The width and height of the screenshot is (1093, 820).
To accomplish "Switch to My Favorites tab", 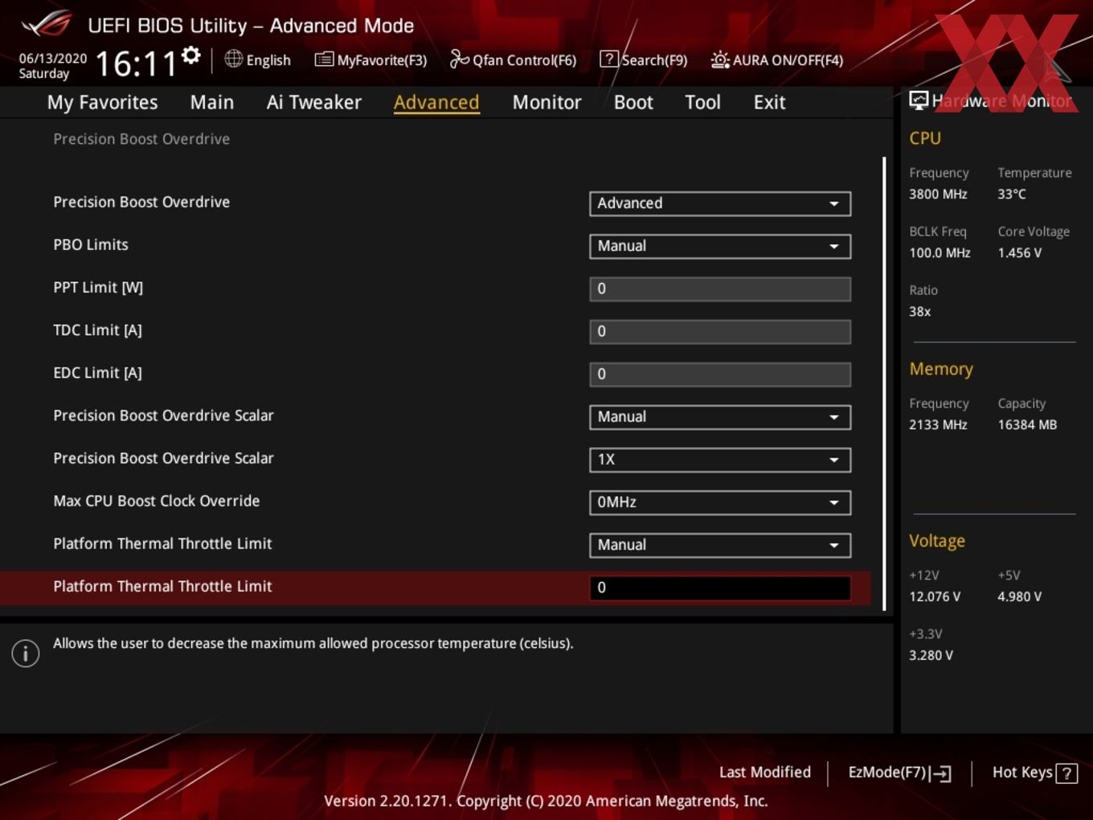I will click(x=102, y=102).
